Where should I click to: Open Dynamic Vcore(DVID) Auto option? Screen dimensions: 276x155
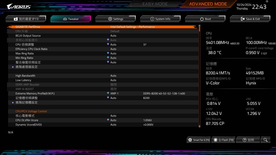(113, 125)
